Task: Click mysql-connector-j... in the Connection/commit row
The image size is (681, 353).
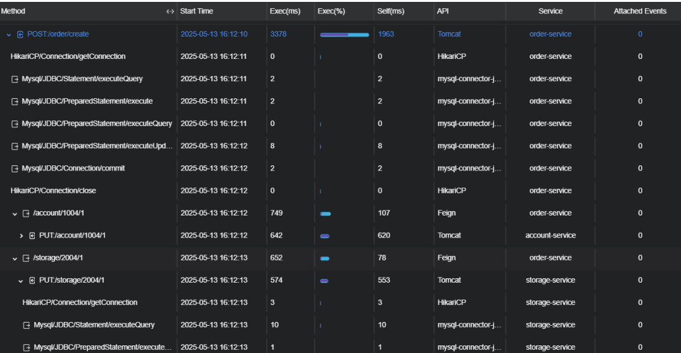Action: click(x=469, y=168)
